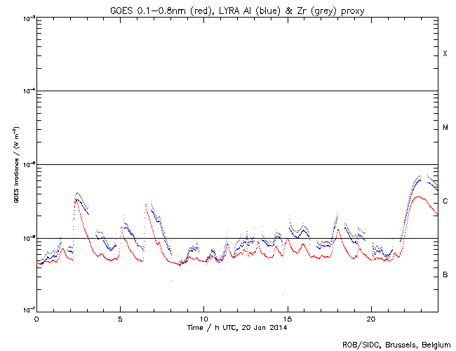Click the B flare class label

[445, 274]
